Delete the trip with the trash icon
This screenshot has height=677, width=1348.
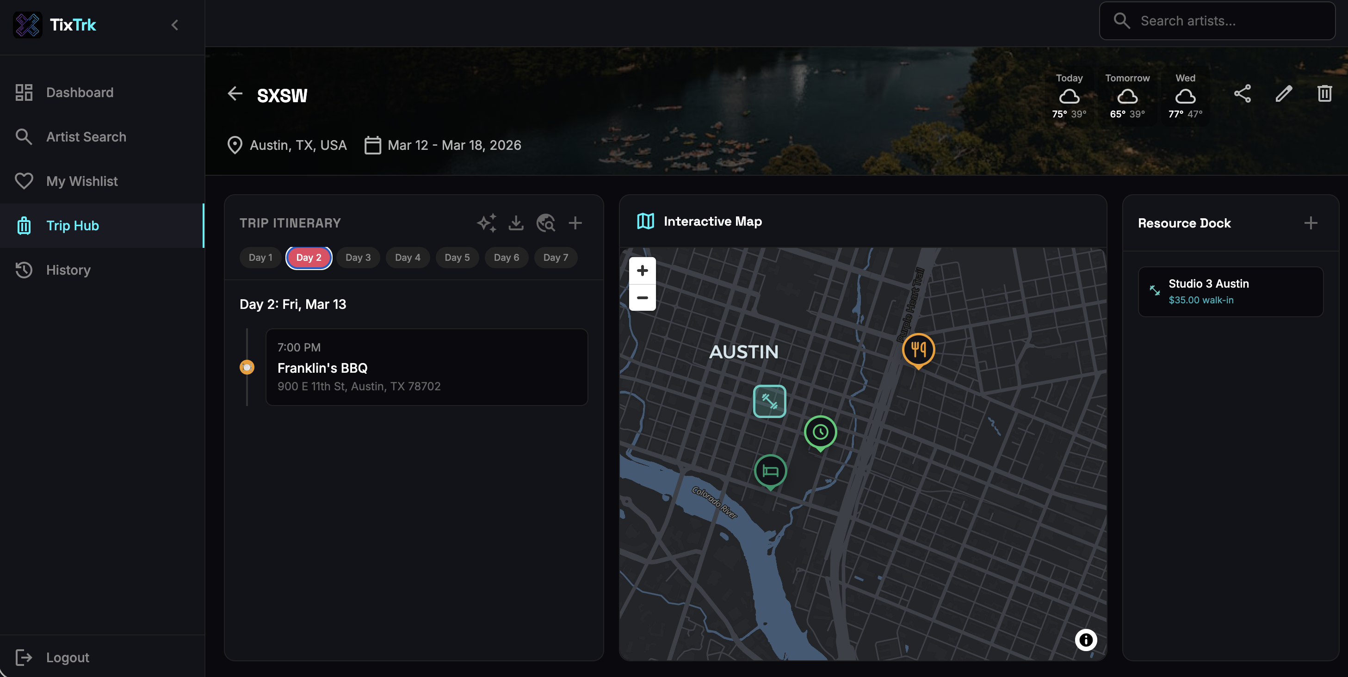[1324, 94]
